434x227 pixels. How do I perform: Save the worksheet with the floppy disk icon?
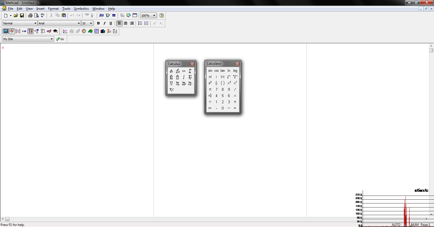pyautogui.click(x=22, y=15)
